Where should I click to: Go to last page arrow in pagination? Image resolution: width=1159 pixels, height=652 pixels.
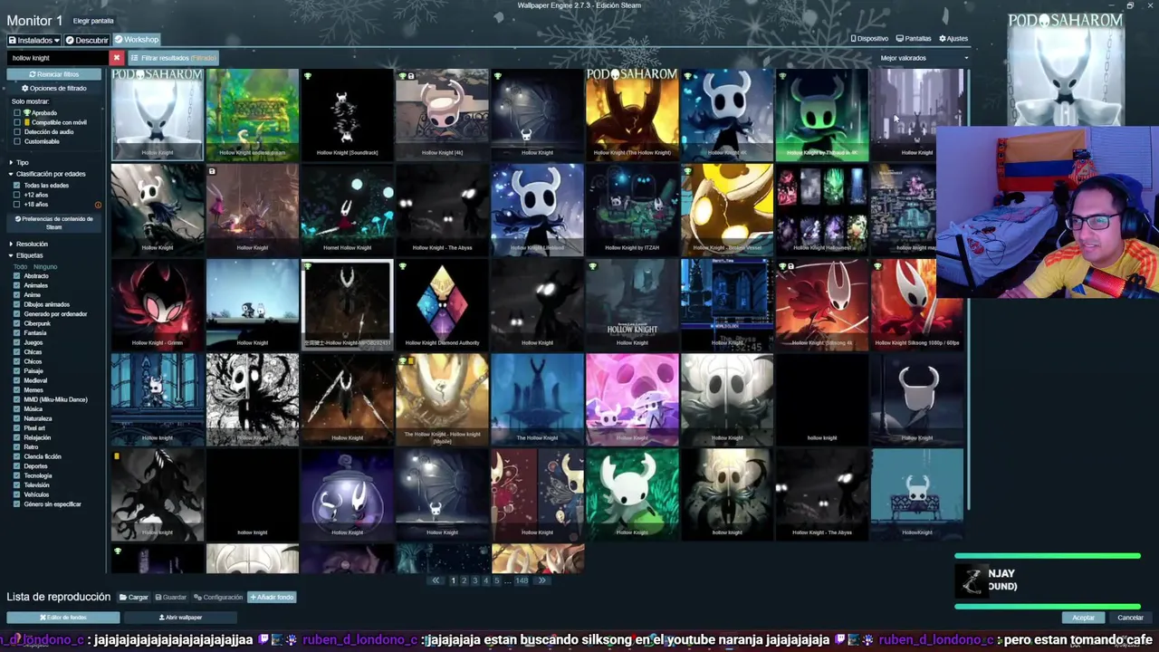542,580
